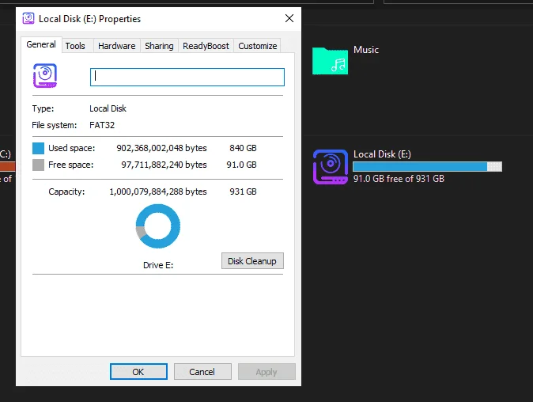Click the donut usage chart for Drive E:

click(157, 226)
